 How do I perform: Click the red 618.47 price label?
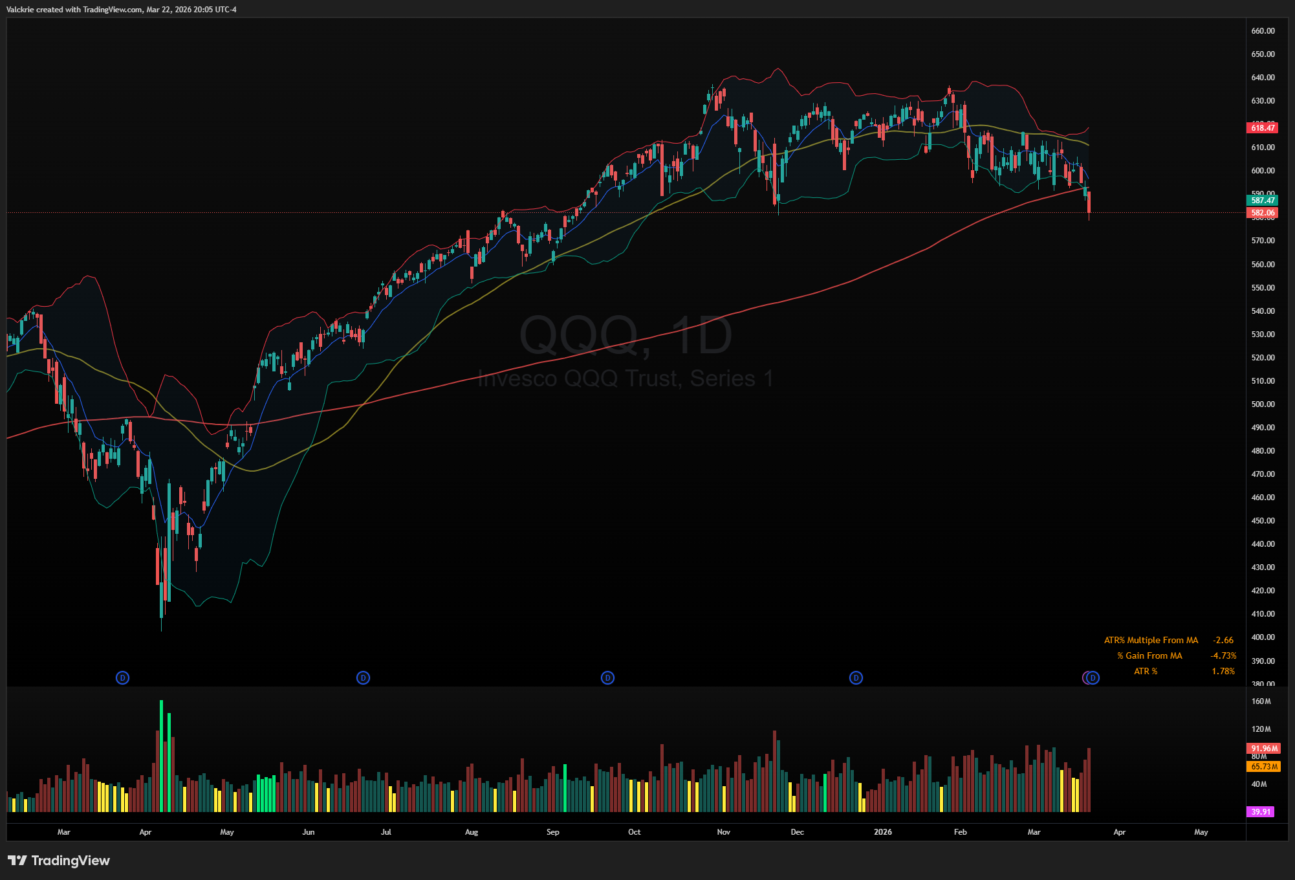[x=1262, y=128]
